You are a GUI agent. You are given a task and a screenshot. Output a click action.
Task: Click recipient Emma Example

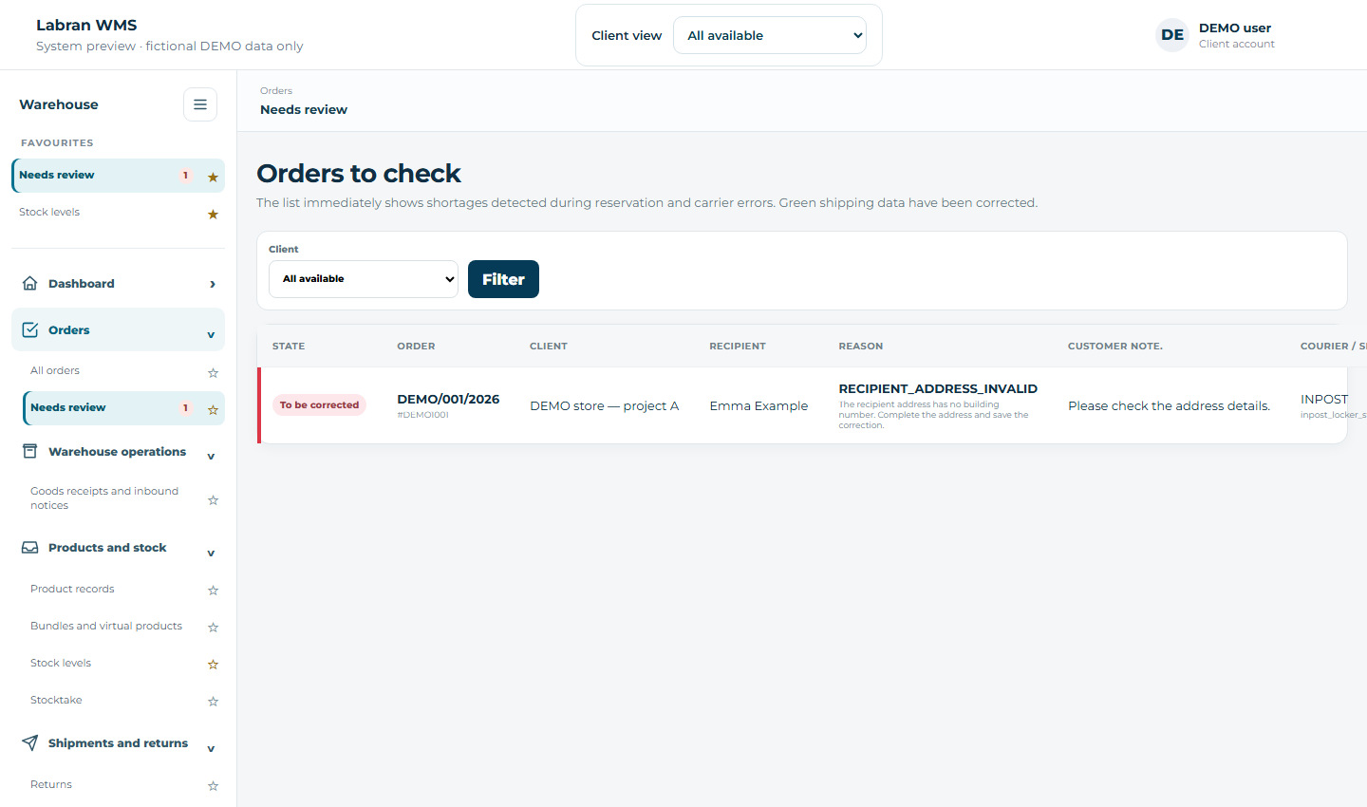758,405
